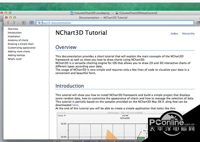Click the NChart3D Tutorial page title
Screen dimensions: 200x142
(81, 33)
